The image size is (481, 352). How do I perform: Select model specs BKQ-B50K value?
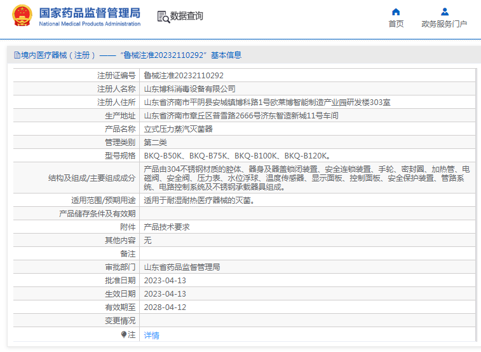pos(238,156)
